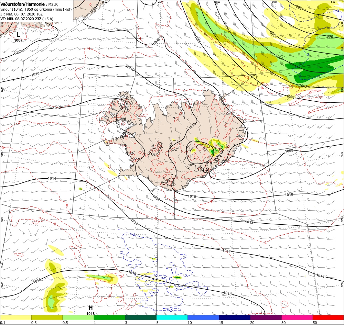This screenshot has width=344, height=325.
Task: Select the '1000' isobar label
Action: click(279, 57)
